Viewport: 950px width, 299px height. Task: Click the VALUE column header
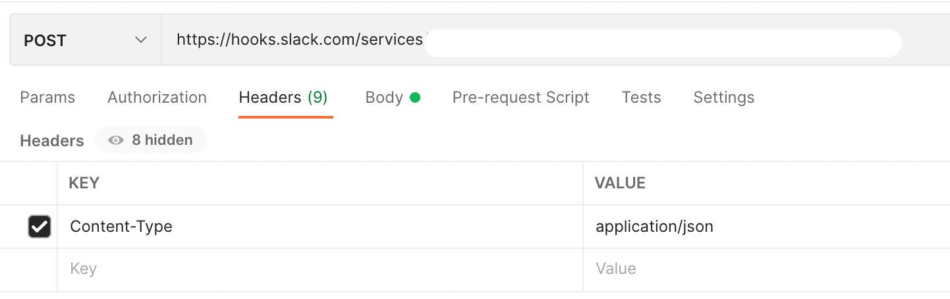(x=620, y=183)
